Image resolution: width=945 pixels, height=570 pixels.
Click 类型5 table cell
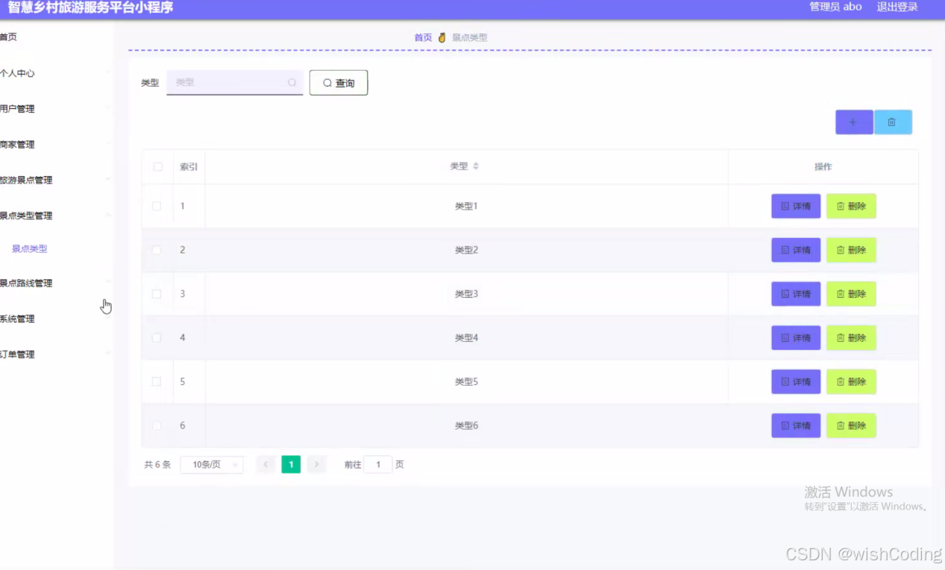pos(466,381)
